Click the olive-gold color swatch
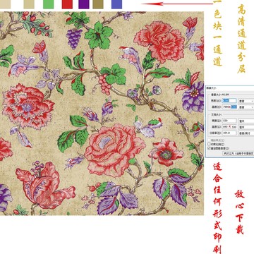The height and width of the screenshot is (254, 254). 98,4
